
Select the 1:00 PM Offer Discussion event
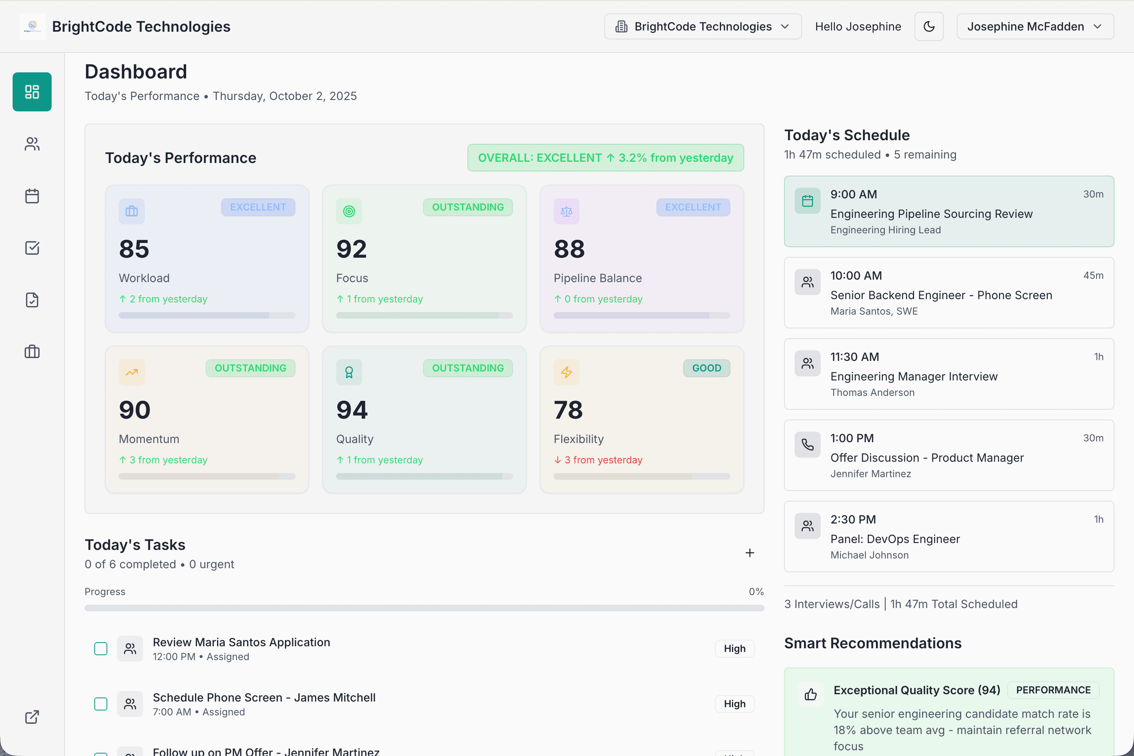click(x=948, y=455)
